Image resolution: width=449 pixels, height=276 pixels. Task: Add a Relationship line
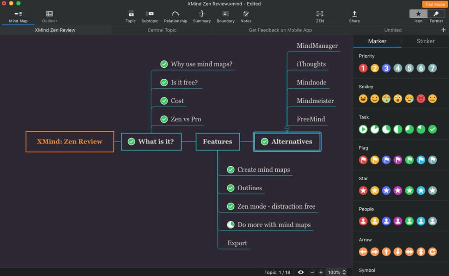pyautogui.click(x=175, y=17)
